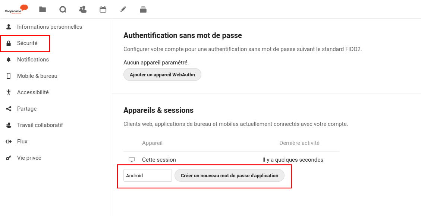The image size is (421, 216).
Task: Open the Contacts app icon
Action: tap(83, 9)
